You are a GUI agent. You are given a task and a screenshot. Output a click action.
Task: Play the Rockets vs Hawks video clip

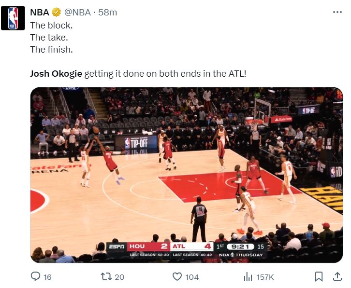(x=186, y=175)
